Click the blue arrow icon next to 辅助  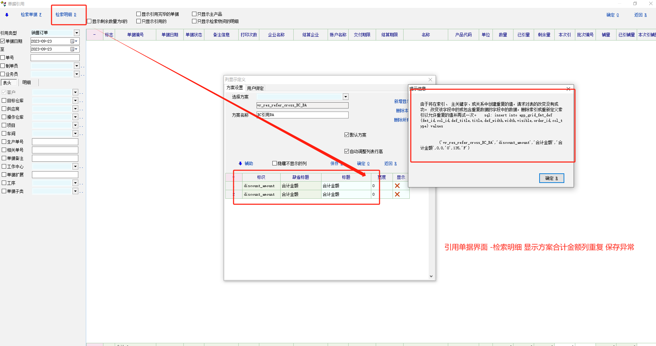(240, 164)
